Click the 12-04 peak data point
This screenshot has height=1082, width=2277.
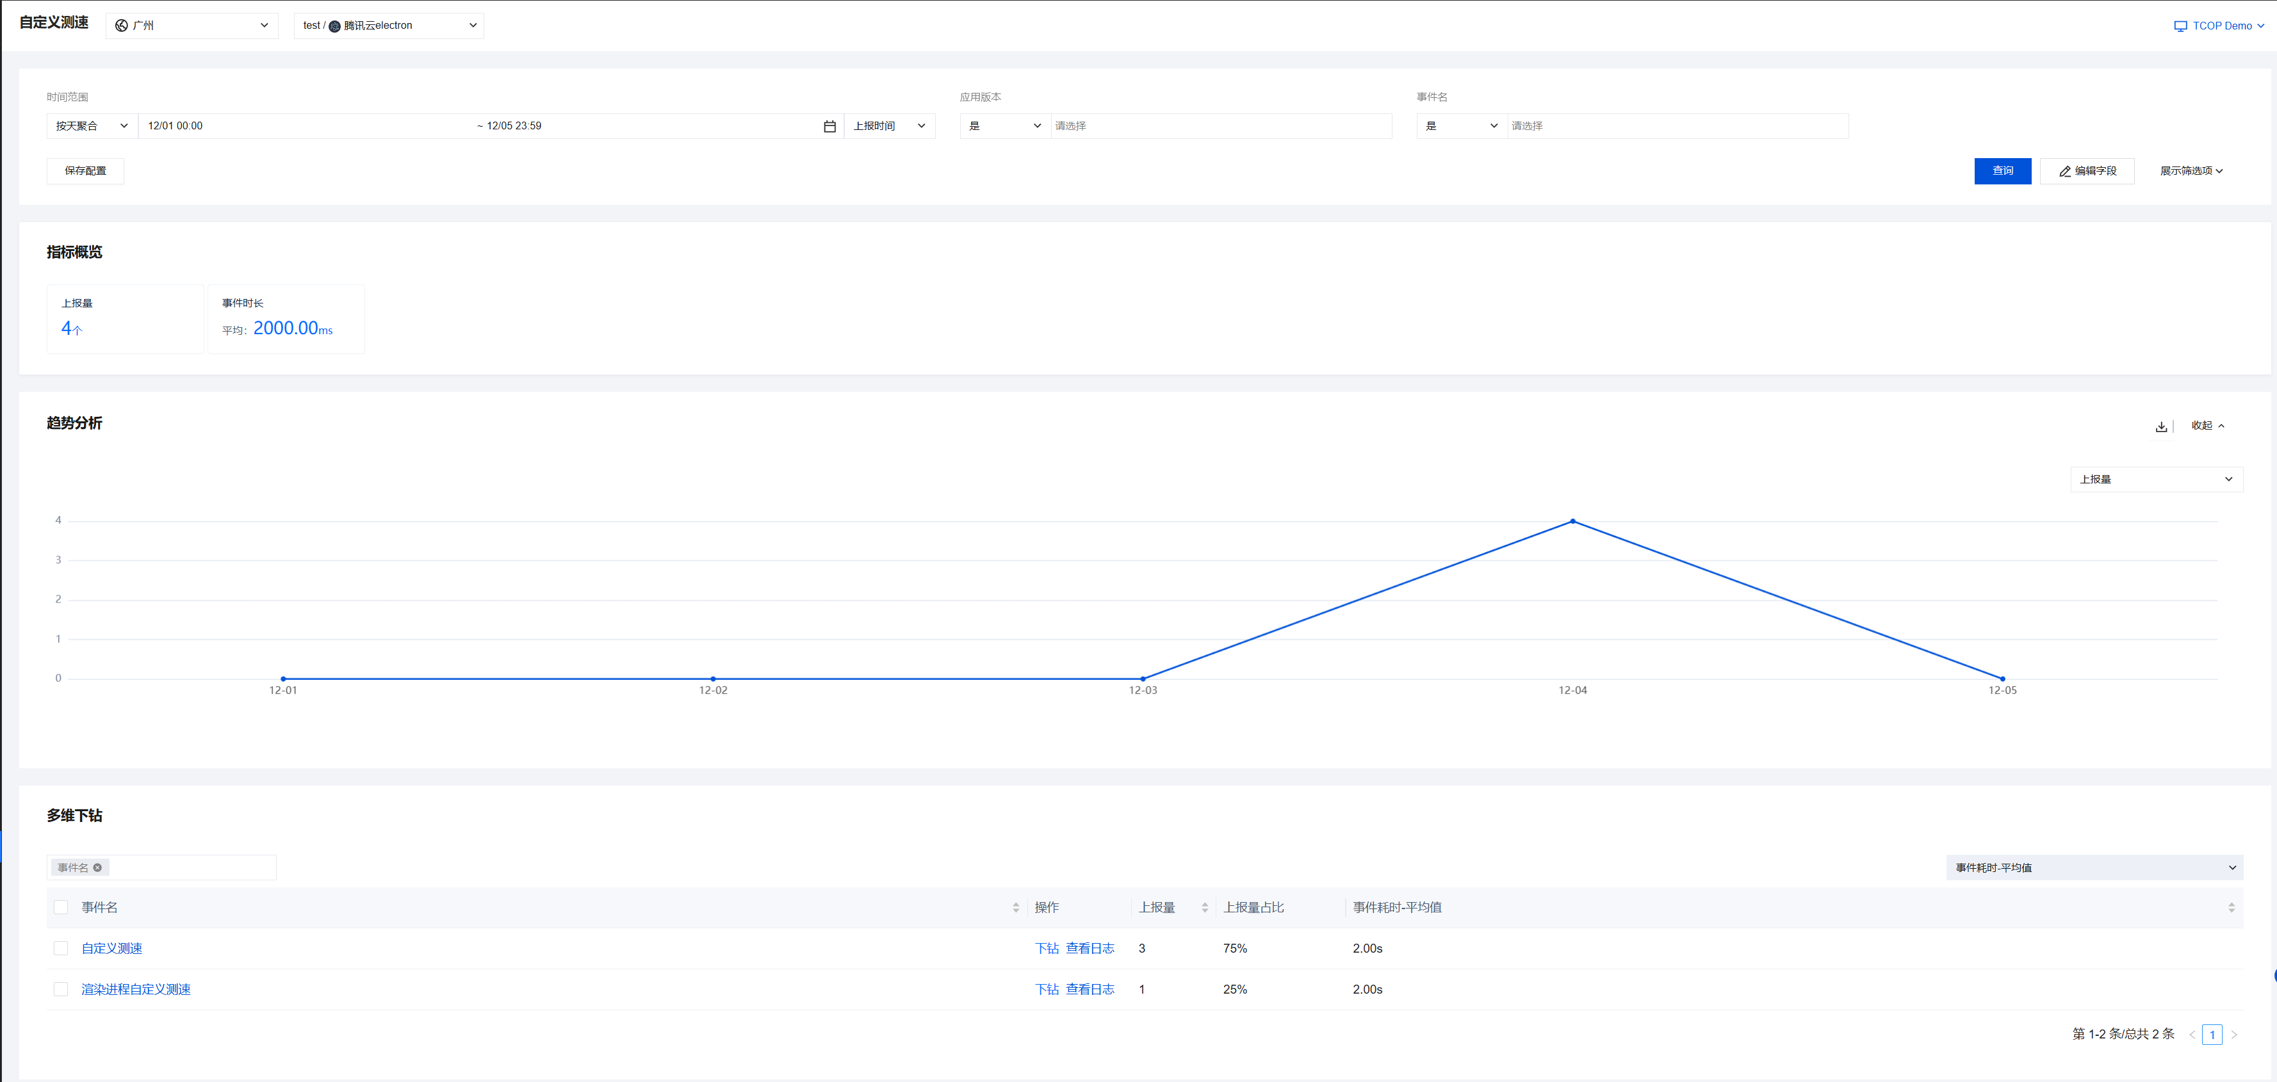[x=1572, y=521]
